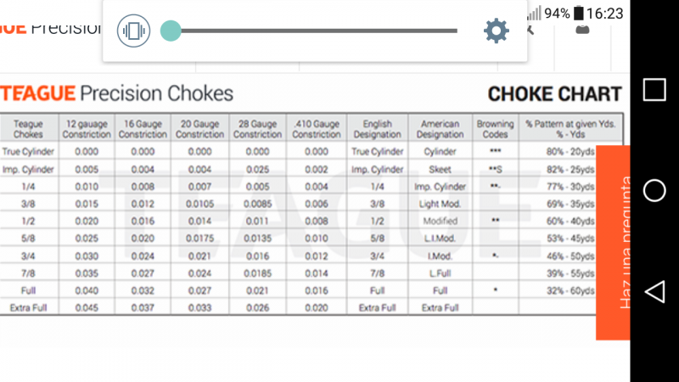The width and height of the screenshot is (679, 382).
Task: Tap the 'True Cylinder' Teague Chokes row label
Action: [27, 151]
